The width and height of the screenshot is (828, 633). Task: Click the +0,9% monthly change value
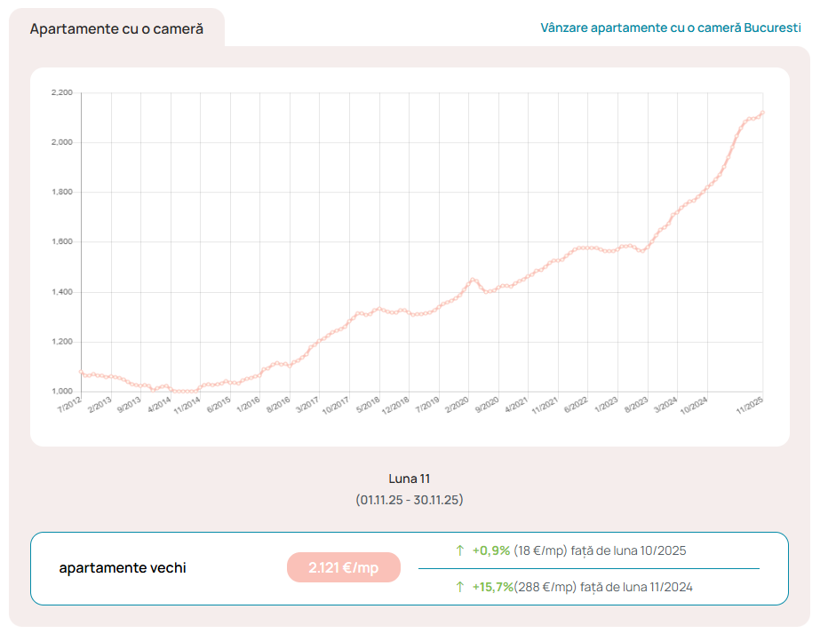490,550
